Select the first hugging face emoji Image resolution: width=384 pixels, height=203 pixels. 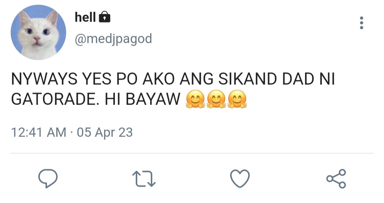coord(195,99)
